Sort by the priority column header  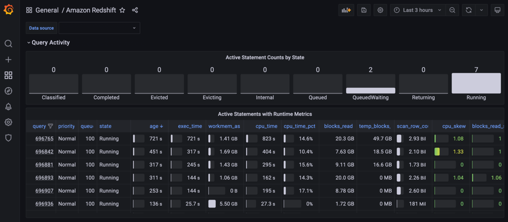point(66,126)
